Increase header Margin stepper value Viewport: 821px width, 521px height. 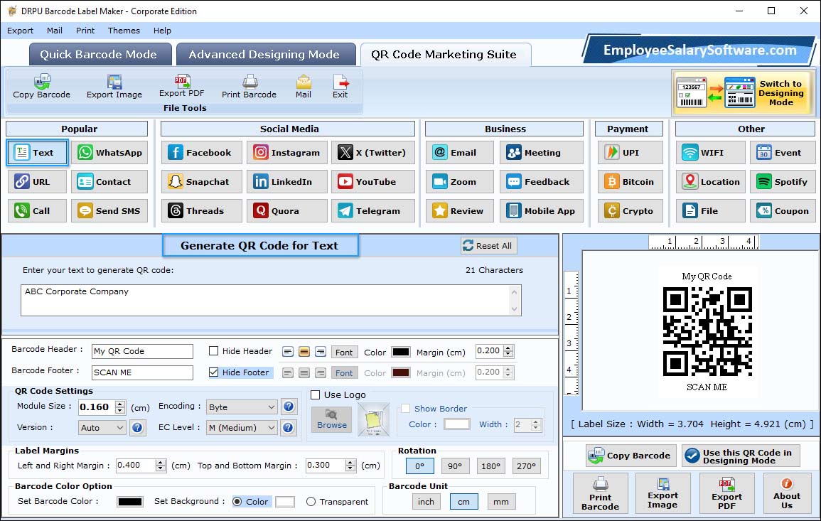tap(508, 348)
